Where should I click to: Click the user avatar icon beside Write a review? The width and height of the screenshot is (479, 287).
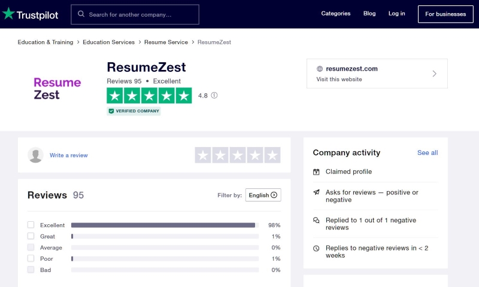click(x=35, y=155)
